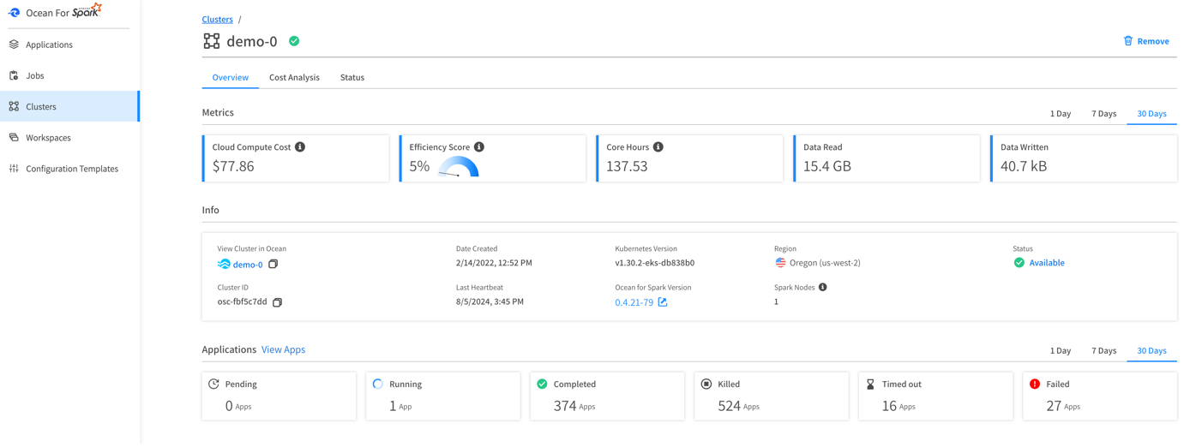This screenshot has width=1184, height=447.
Task: Click the Jobs sidebar icon
Action: coord(14,75)
